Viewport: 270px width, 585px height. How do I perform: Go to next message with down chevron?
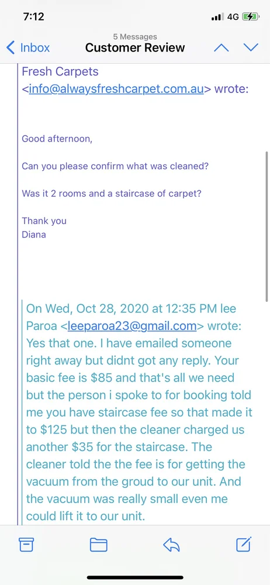(251, 47)
